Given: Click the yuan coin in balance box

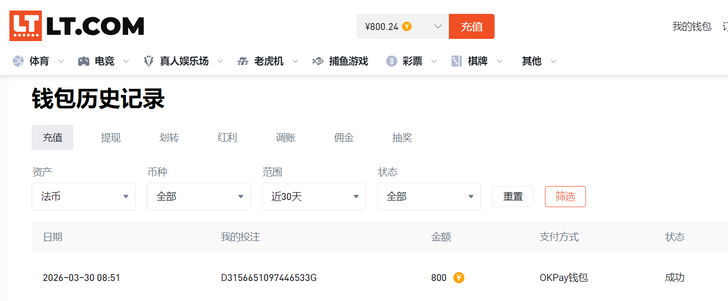Looking at the screenshot, I should 407,26.
